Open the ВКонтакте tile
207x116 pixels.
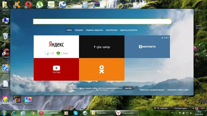(147, 47)
